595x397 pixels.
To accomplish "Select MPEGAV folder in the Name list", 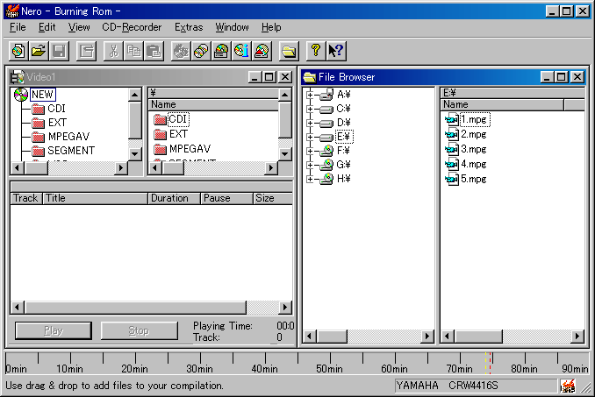I will pyautogui.click(x=190, y=149).
